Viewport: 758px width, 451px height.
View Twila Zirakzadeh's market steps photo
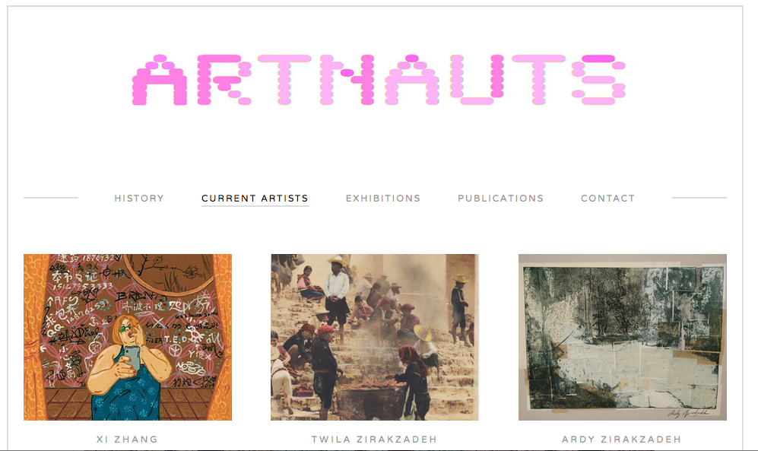375,337
